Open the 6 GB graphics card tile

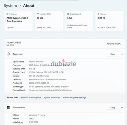(x=79, y=21)
